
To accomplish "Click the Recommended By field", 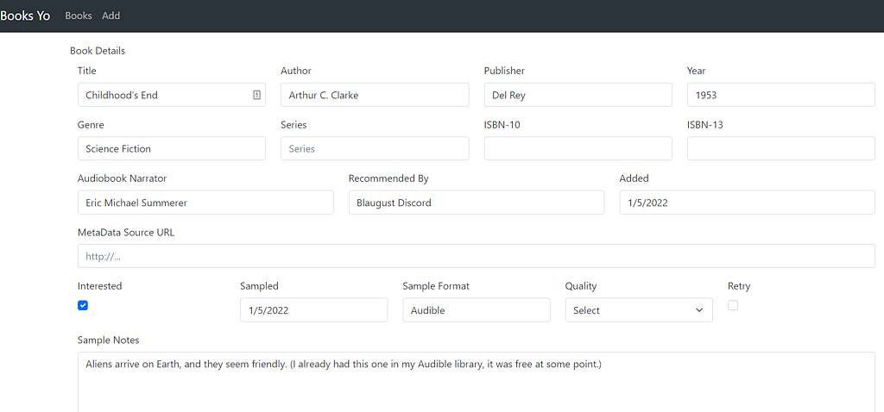I will [x=477, y=203].
